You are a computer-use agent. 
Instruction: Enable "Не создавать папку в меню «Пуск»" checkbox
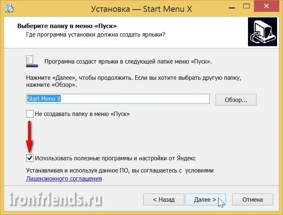click(30, 114)
